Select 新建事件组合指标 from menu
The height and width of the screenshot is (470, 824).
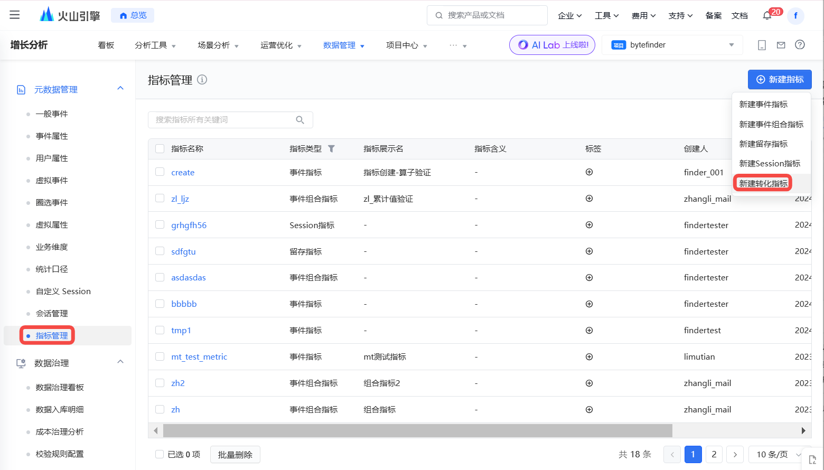tap(771, 125)
